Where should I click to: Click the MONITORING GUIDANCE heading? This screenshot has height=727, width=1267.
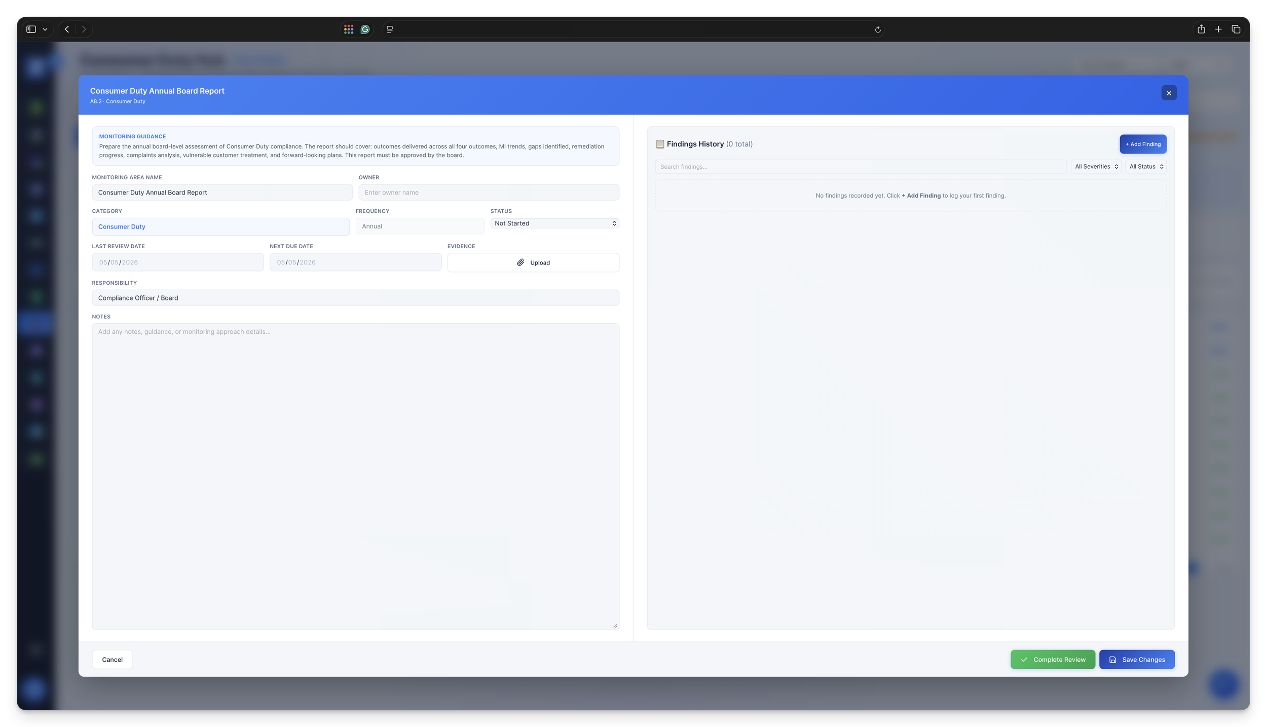pyautogui.click(x=132, y=137)
